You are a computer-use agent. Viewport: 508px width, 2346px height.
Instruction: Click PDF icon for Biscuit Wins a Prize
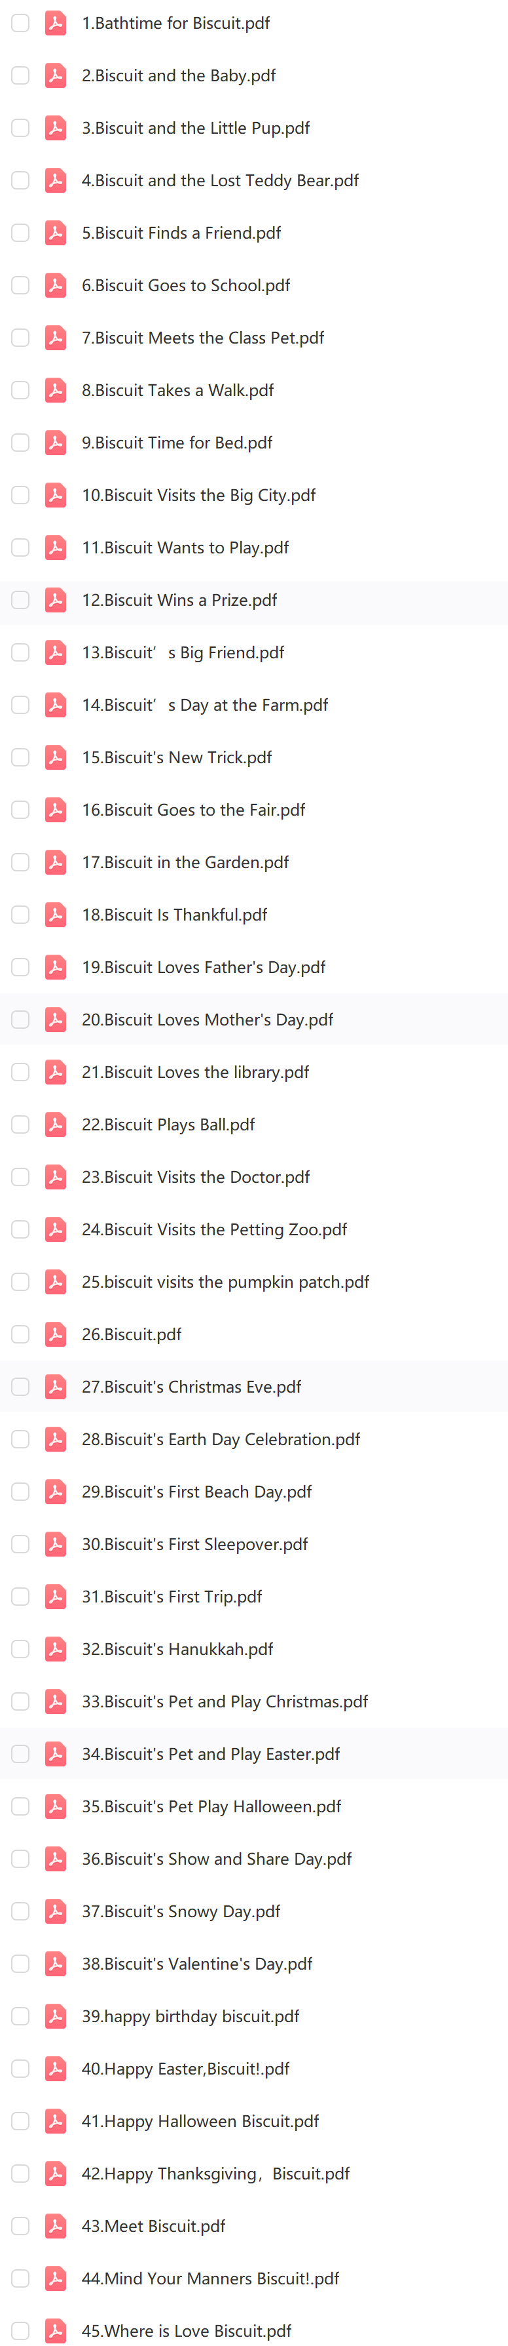coord(56,600)
